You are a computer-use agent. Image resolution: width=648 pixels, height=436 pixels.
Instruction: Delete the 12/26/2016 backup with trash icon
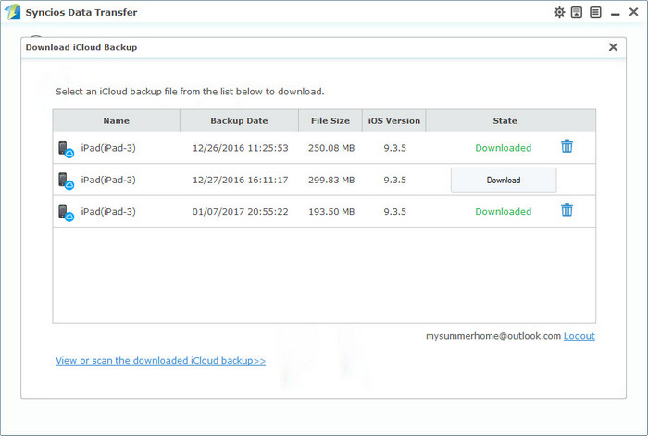[567, 146]
